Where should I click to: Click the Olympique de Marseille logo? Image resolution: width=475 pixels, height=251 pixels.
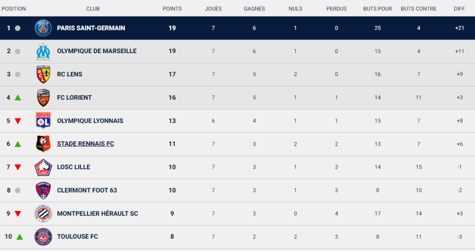point(43,51)
